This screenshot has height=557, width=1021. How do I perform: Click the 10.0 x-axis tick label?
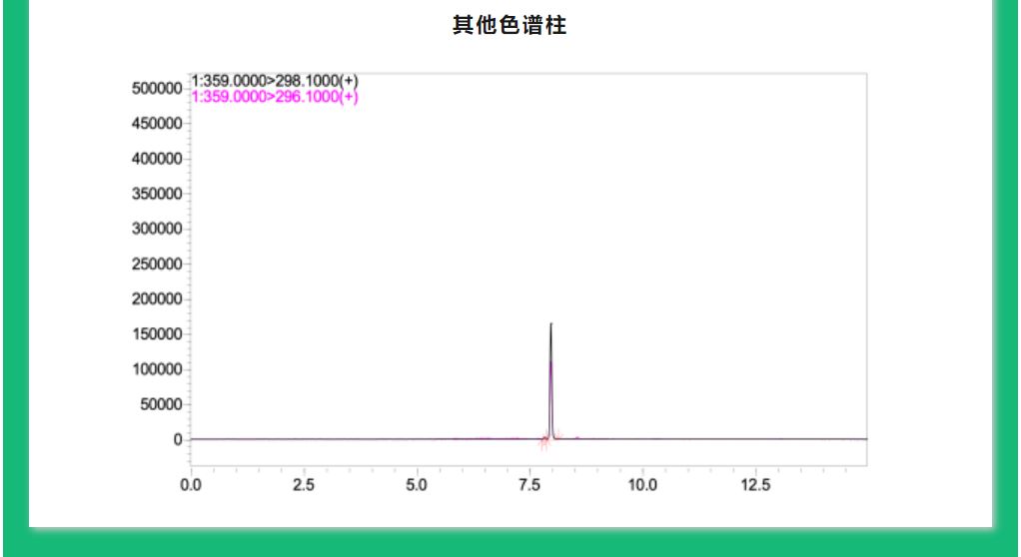click(642, 485)
